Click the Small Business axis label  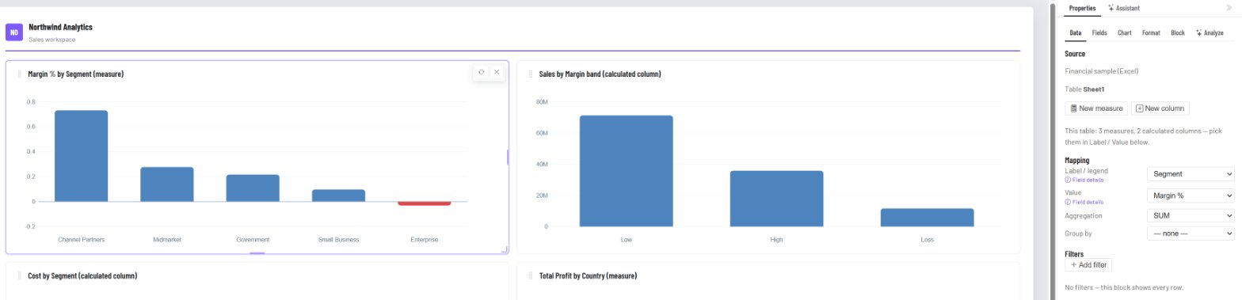coord(338,239)
